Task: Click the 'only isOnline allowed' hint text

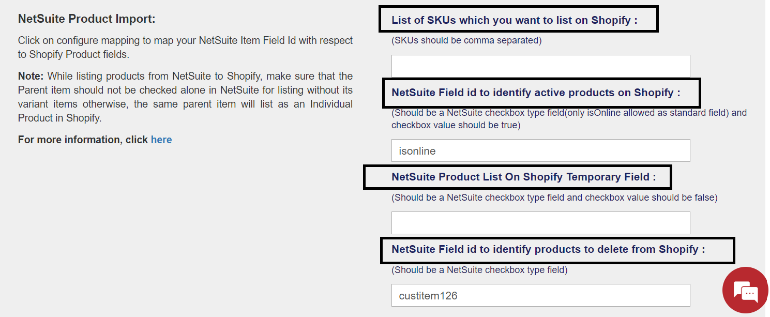Action: click(646, 112)
